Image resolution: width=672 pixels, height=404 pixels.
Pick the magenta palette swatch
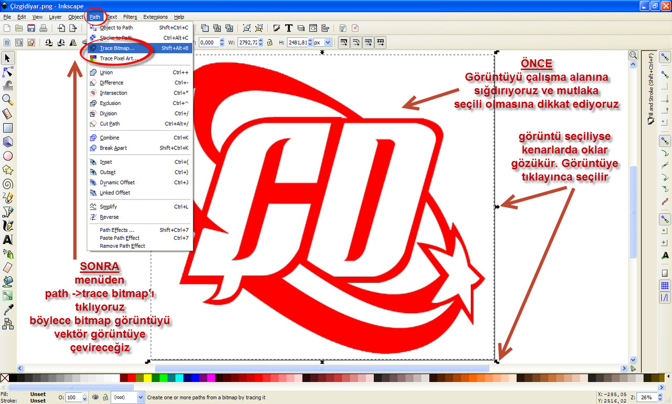point(211,378)
